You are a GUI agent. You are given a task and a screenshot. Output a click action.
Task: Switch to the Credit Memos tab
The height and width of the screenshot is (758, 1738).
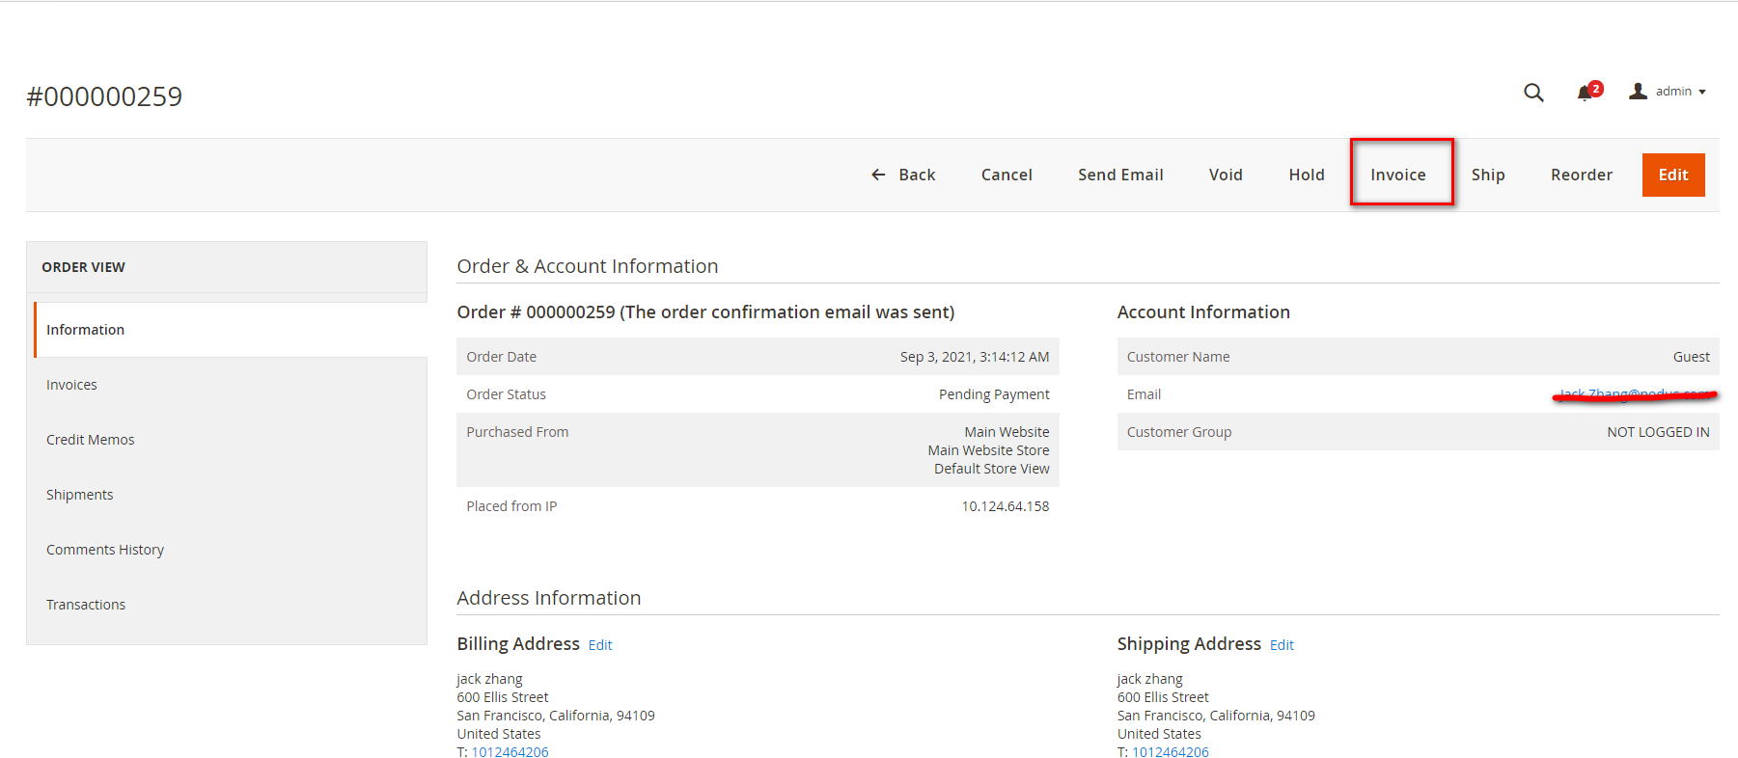(x=91, y=440)
